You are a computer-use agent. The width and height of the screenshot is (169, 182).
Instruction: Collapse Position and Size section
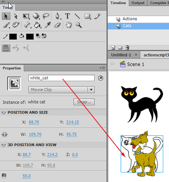coord(3,113)
